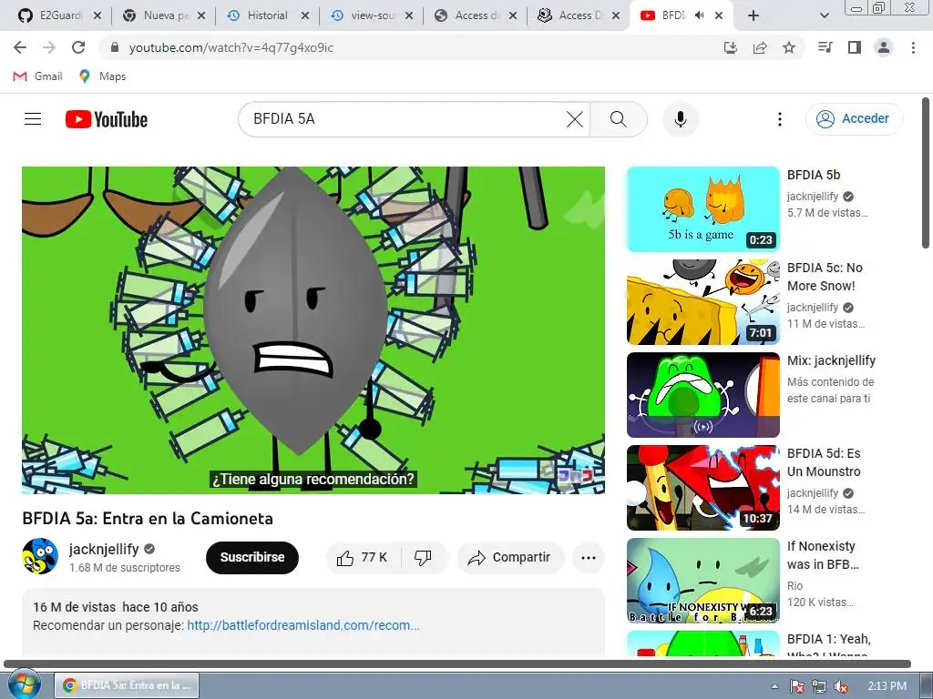Image resolution: width=933 pixels, height=699 pixels.
Task: Close the BFDIA YouTube tab
Action: pos(719,15)
